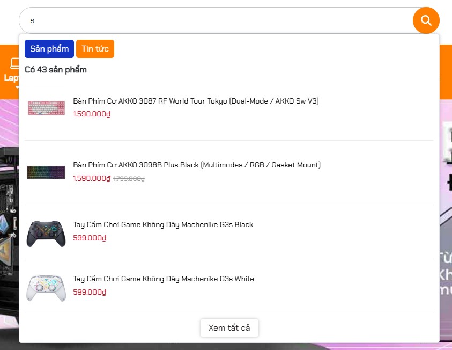Switch to the Sản phẩm tab
This screenshot has height=350, width=452.
pos(49,49)
